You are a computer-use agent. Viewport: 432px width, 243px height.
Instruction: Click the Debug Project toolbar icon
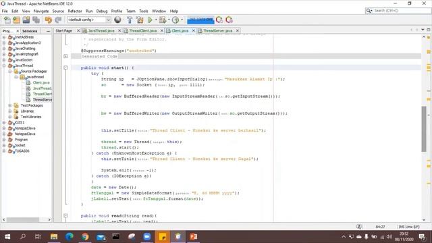tap(163, 20)
